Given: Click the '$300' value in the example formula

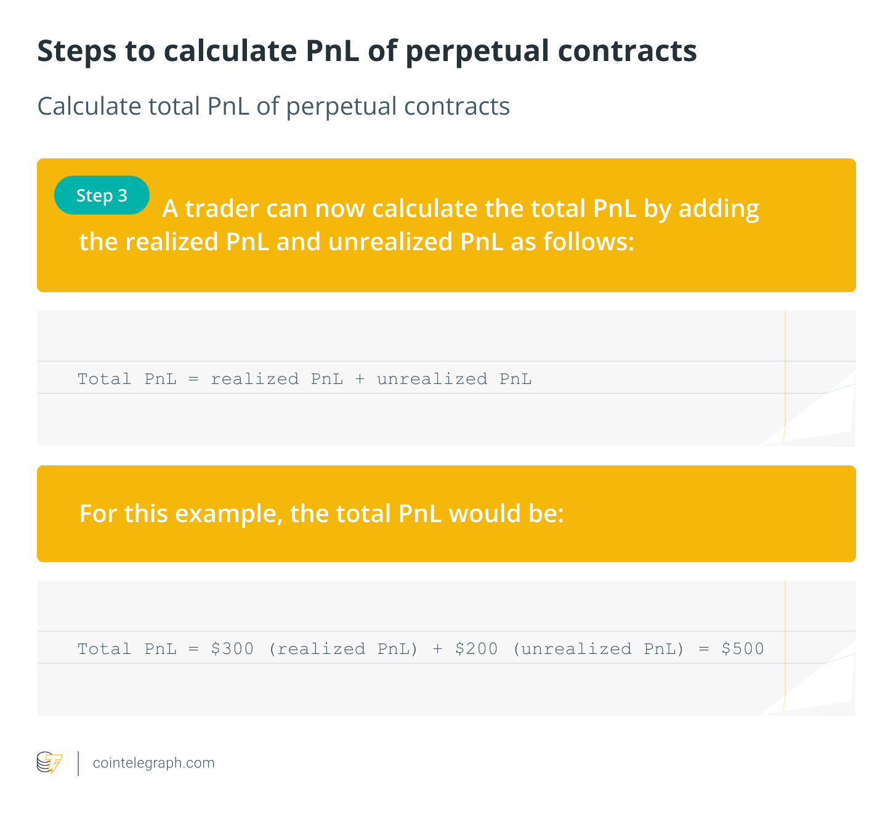Looking at the screenshot, I should click(x=232, y=648).
